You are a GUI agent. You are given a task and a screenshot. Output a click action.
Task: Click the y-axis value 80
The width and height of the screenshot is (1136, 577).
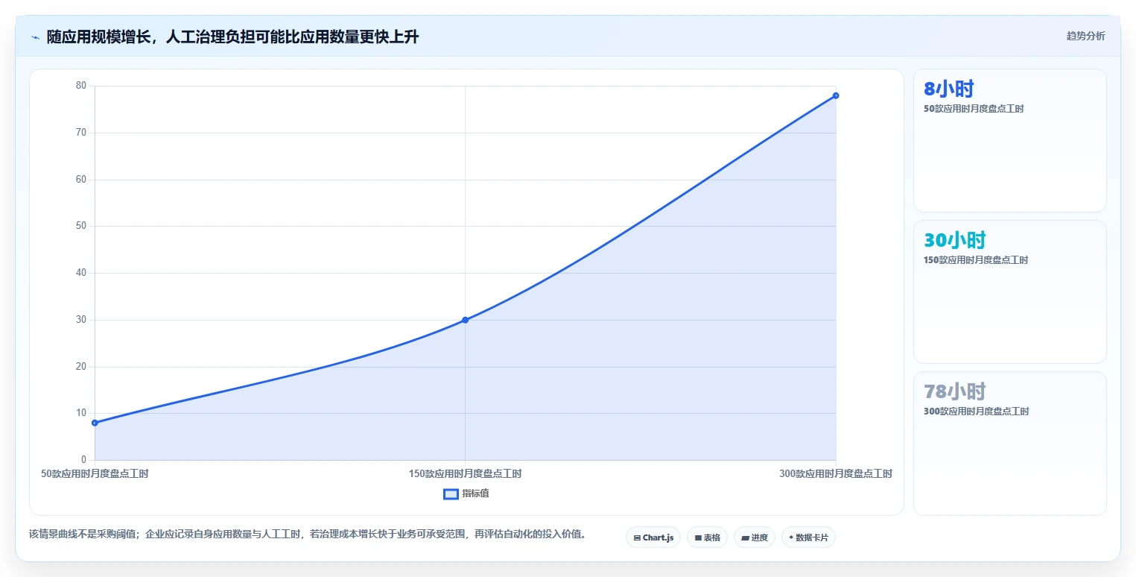(x=81, y=86)
